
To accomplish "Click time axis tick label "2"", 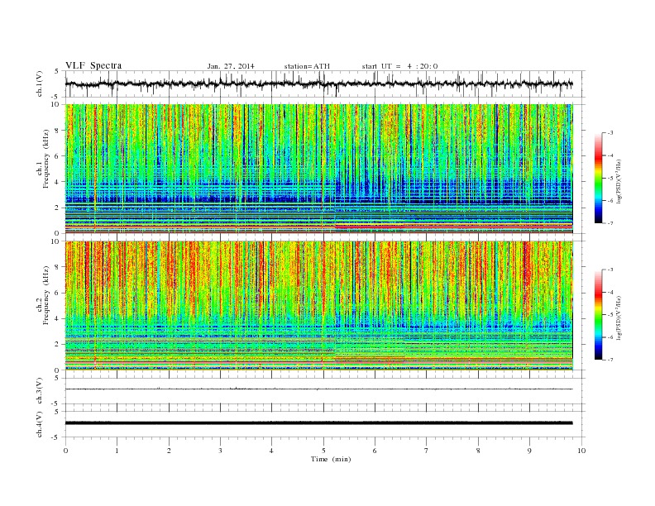I will pyautogui.click(x=169, y=451).
